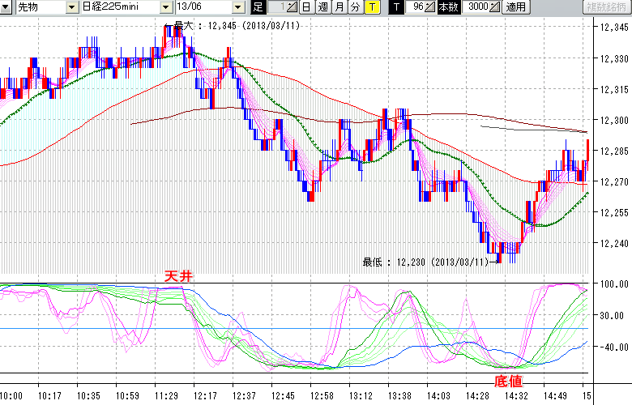The height and width of the screenshot is (405, 632).
Task: Click the spinner beside the 3000 value
Action: coord(496,7)
